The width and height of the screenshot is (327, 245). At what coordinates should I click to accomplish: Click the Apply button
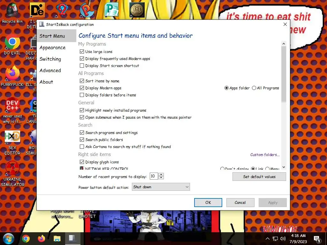point(273,203)
